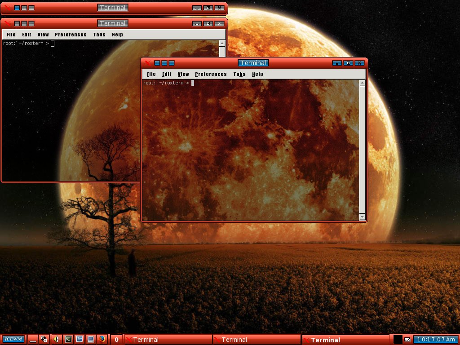Minimize the front Terminal window
Image resolution: width=460 pixels, height=345 pixels.
coord(337,63)
